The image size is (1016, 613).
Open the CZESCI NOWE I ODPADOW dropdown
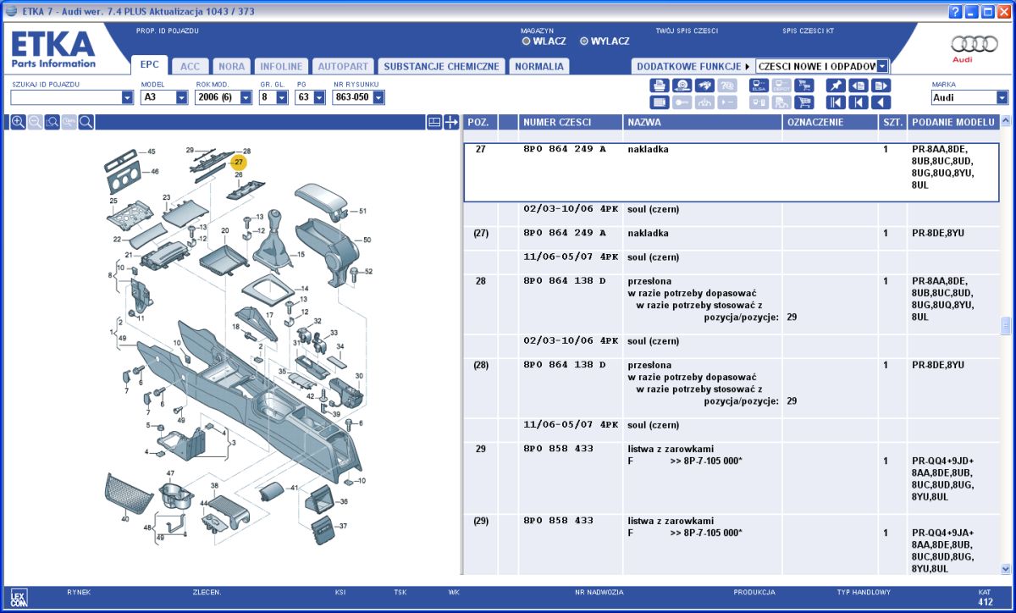pyautogui.click(x=882, y=66)
